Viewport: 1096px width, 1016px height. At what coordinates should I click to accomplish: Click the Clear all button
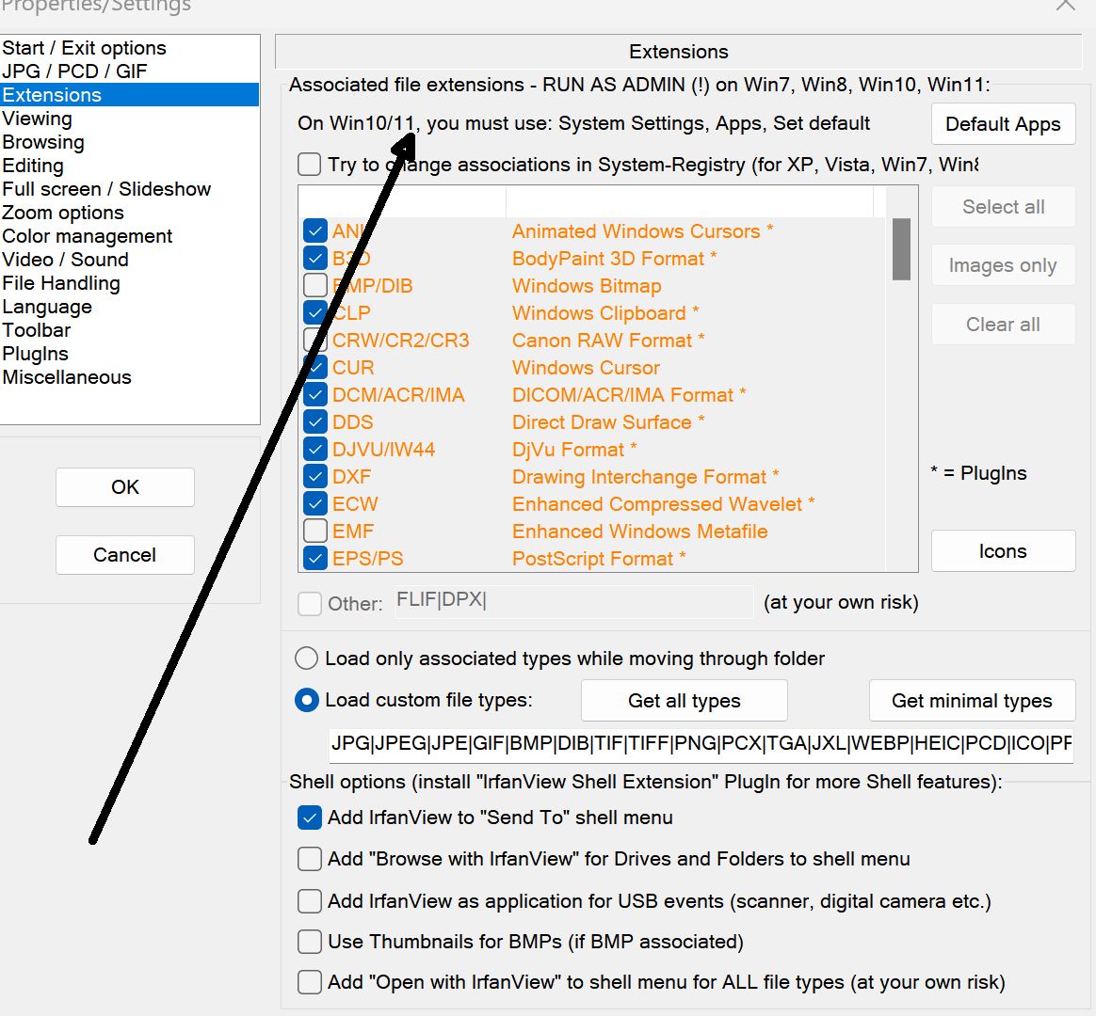(x=1003, y=324)
